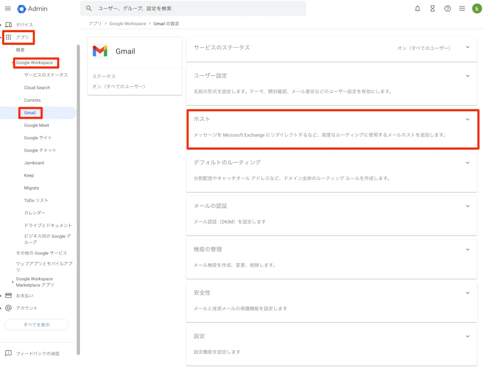Select アプリ in the sidebar
Image resolution: width=484 pixels, height=367 pixels.
pyautogui.click(x=23, y=37)
